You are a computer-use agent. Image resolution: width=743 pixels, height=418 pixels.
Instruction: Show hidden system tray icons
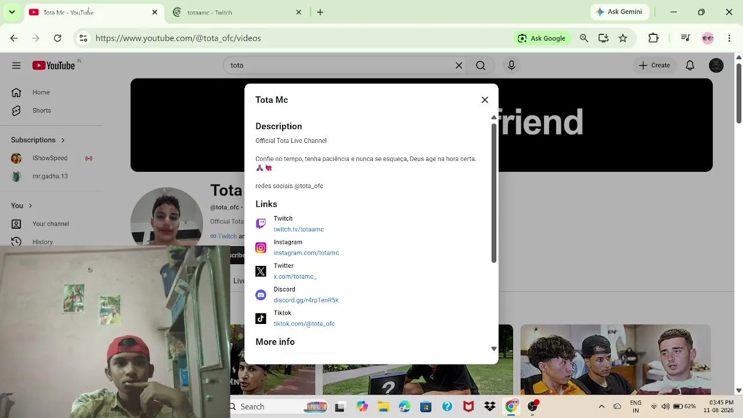[x=601, y=406]
